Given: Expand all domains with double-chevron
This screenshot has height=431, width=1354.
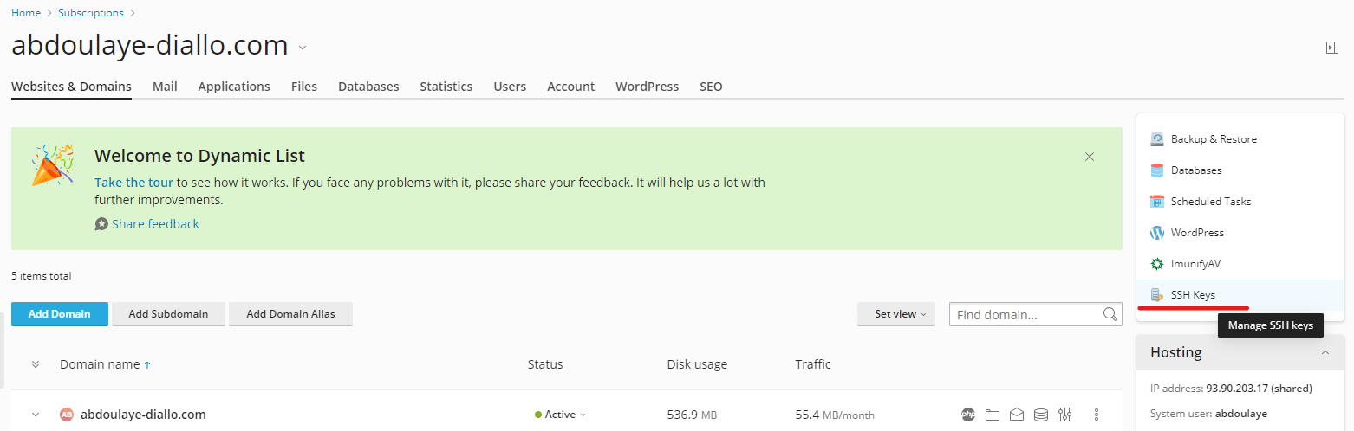Looking at the screenshot, I should click(36, 364).
